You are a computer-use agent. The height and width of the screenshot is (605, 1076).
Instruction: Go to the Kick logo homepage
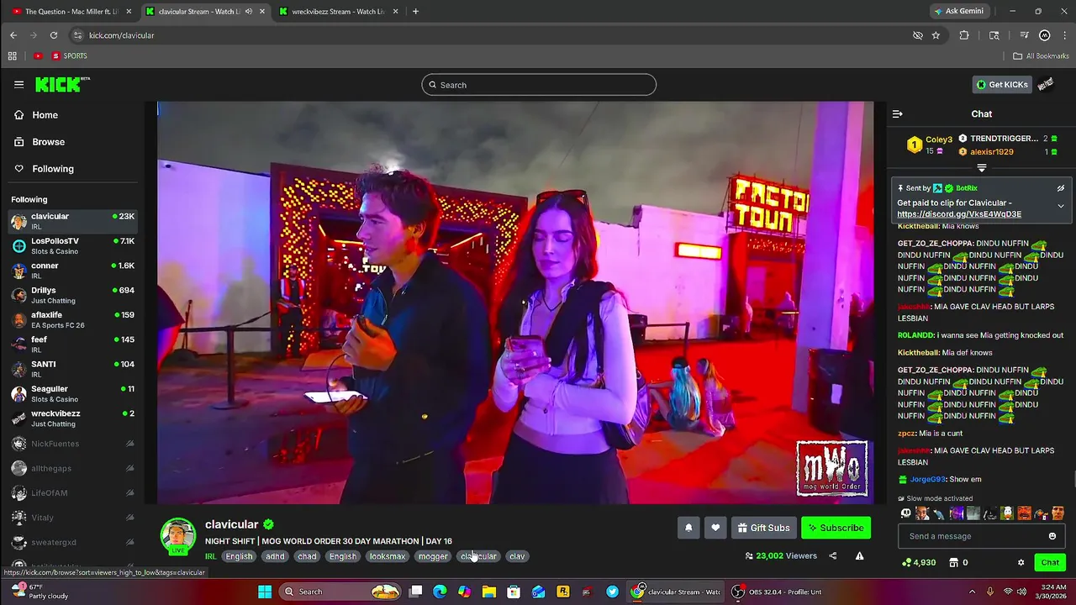(62, 84)
